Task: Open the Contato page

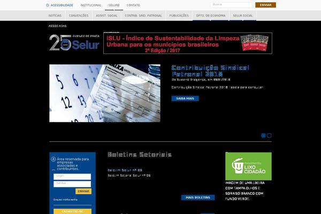Action: click(133, 5)
